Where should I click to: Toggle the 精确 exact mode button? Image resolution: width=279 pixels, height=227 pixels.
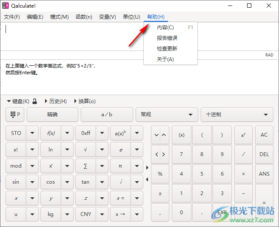click(52, 115)
